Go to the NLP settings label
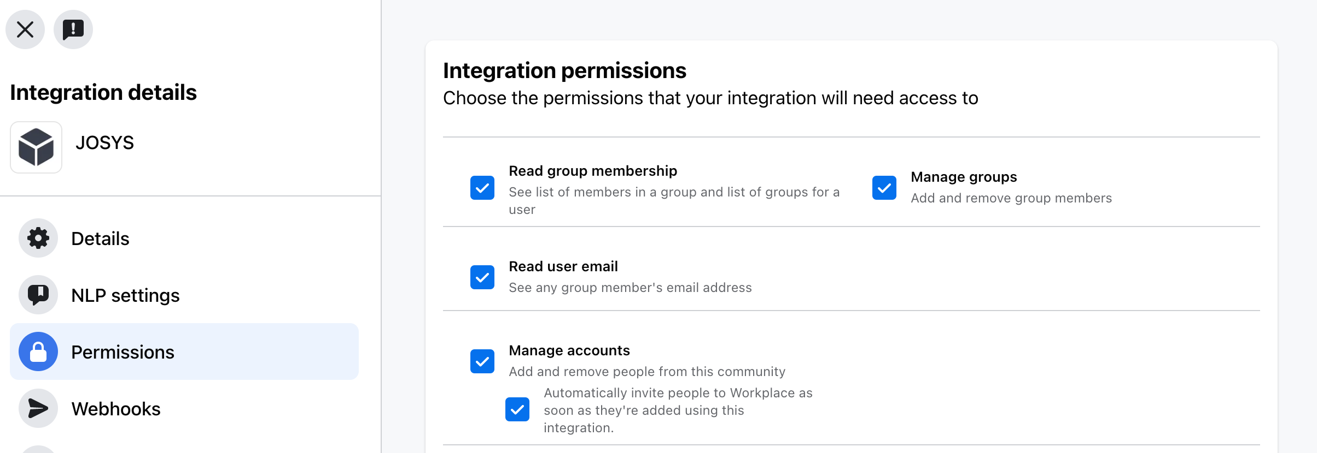Image resolution: width=1317 pixels, height=453 pixels. (x=125, y=295)
